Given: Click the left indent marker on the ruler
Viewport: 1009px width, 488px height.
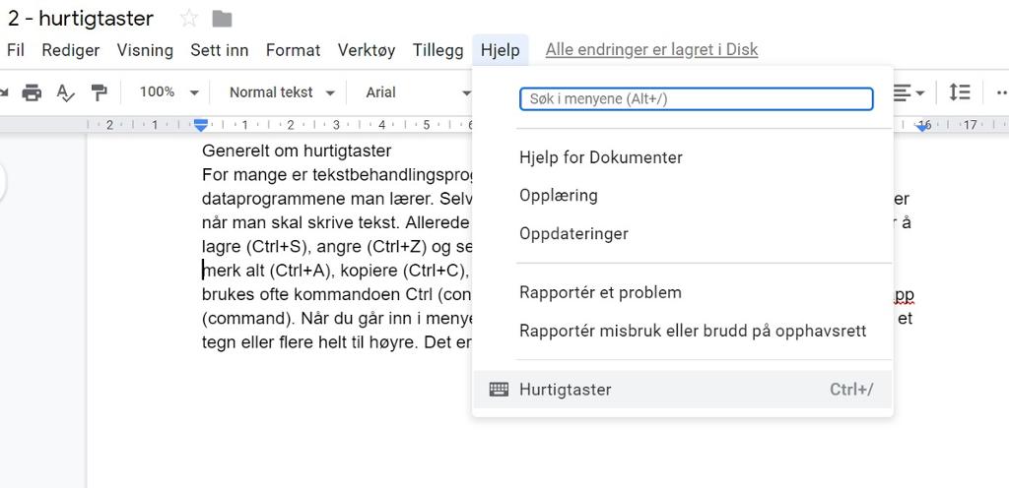Looking at the screenshot, I should tap(201, 127).
